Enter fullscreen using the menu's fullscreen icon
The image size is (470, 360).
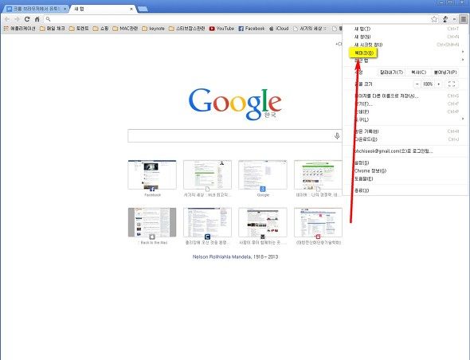point(452,84)
